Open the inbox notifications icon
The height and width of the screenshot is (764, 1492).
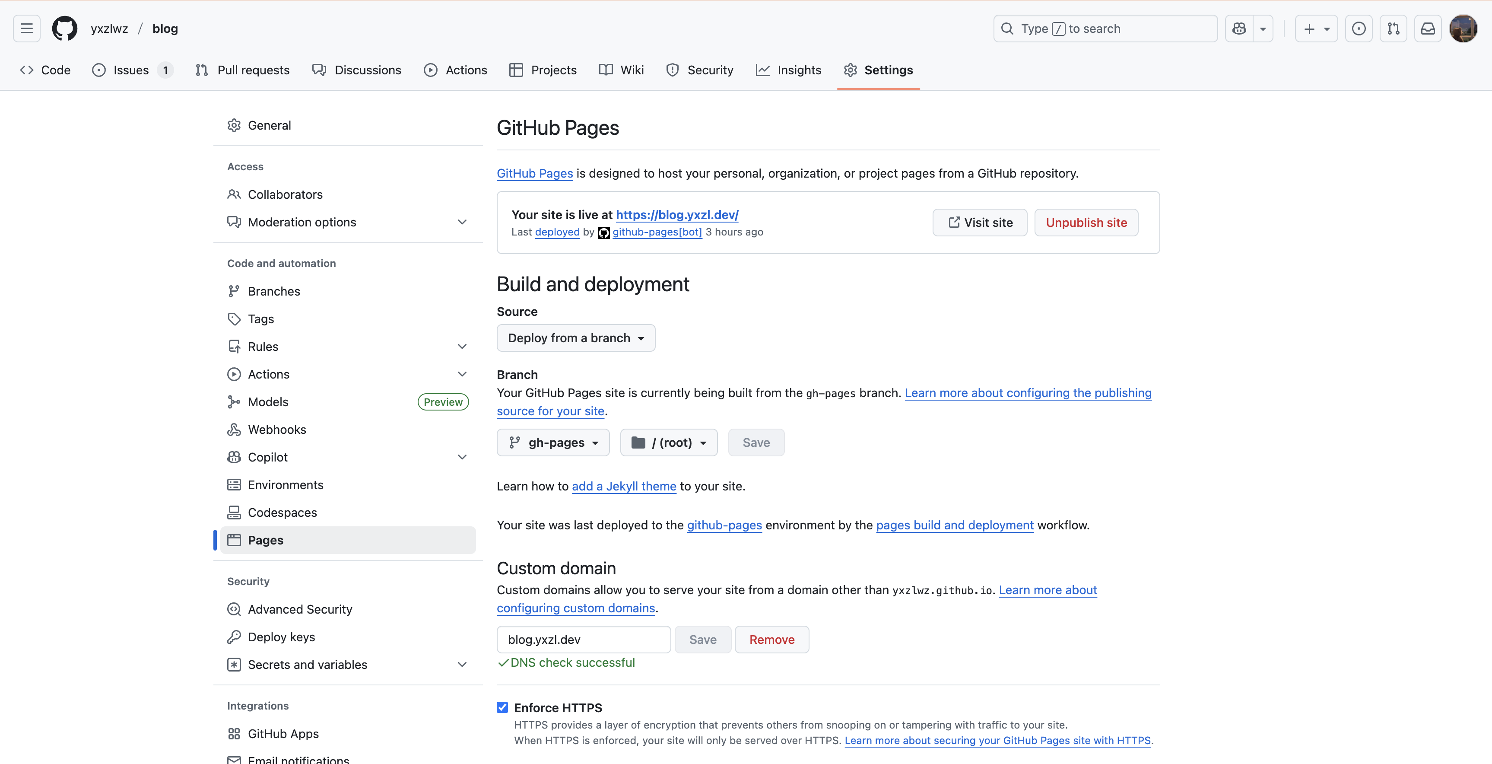point(1428,29)
